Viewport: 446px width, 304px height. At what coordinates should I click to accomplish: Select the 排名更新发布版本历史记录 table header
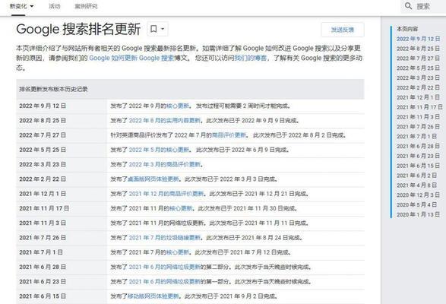[190, 90]
